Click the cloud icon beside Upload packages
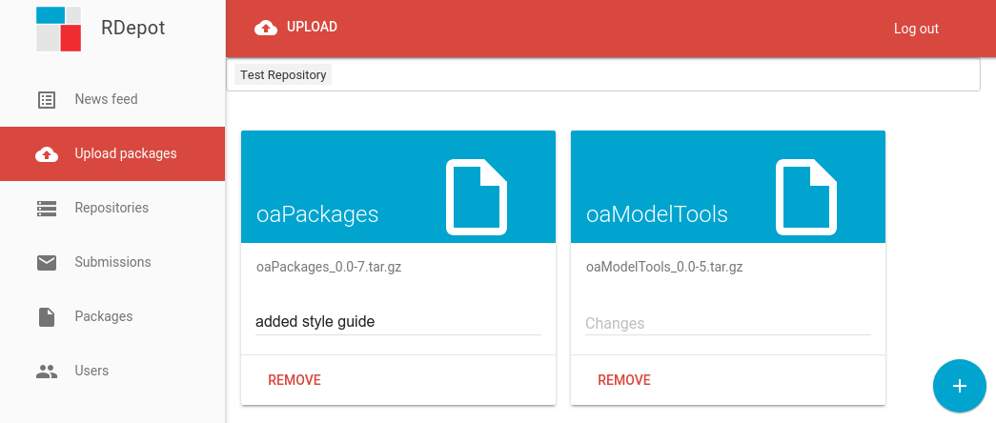Image resolution: width=996 pixels, height=423 pixels. [x=47, y=154]
